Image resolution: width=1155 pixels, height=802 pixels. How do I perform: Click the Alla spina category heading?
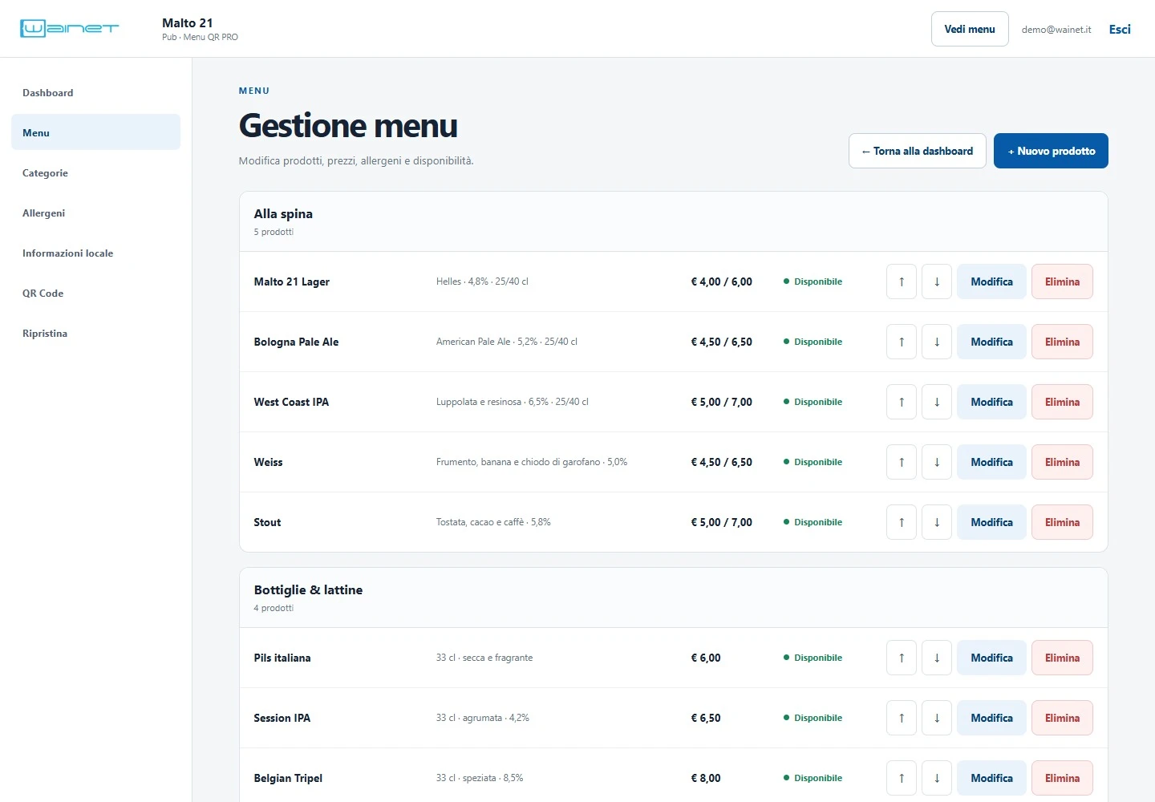point(283,213)
